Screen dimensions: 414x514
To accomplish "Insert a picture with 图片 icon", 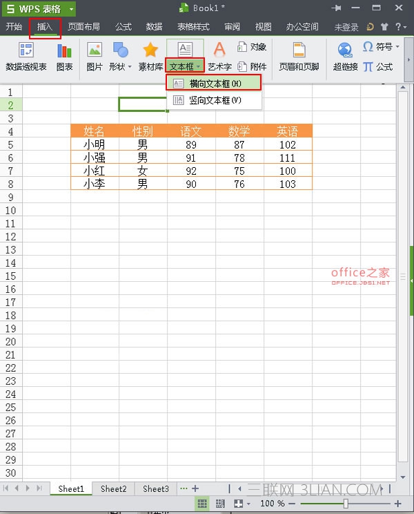I will [95, 57].
